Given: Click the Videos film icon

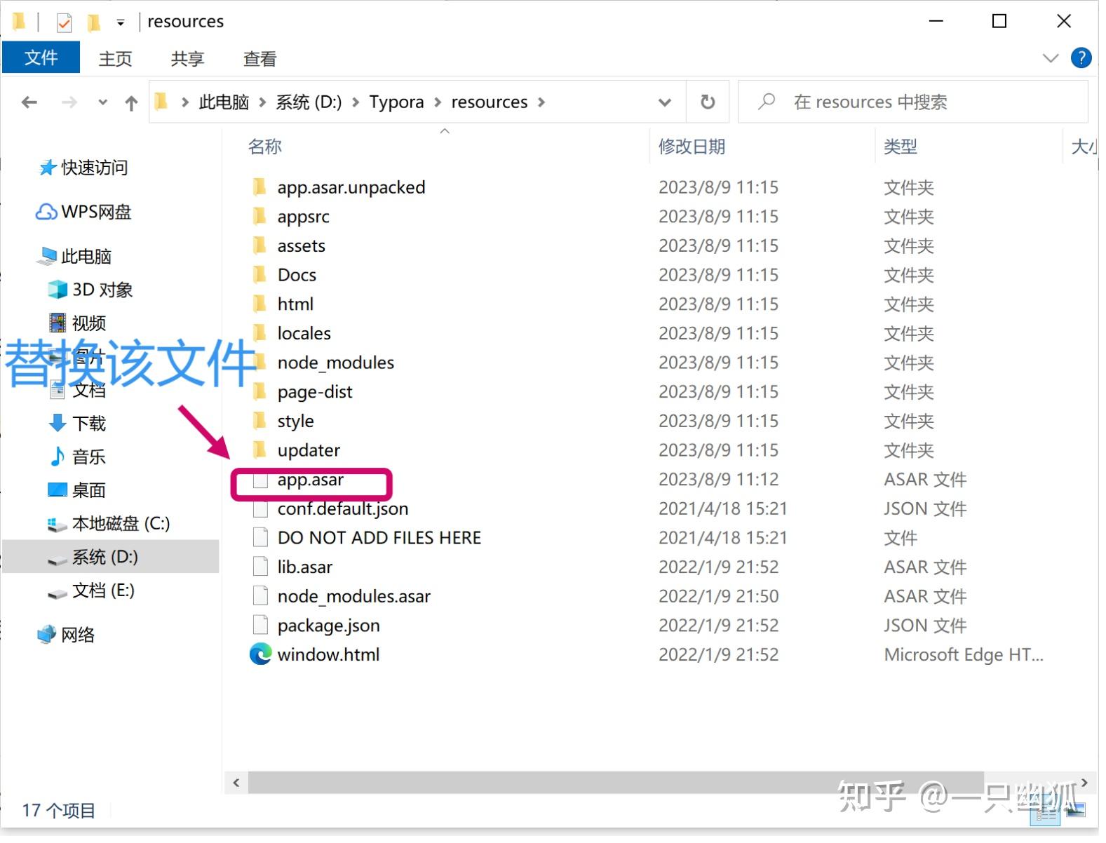Looking at the screenshot, I should pos(58,323).
